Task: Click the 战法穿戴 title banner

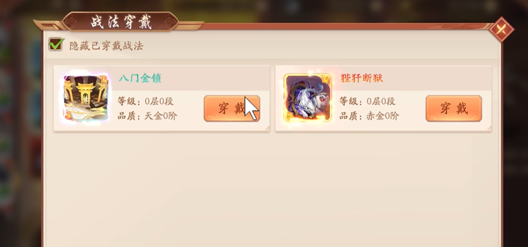Action: click(x=121, y=22)
